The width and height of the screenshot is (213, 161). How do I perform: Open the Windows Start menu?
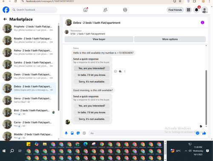[x=4, y=151]
